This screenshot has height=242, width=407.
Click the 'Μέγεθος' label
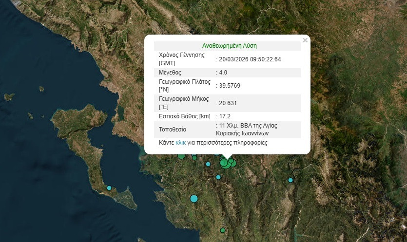tap(170, 73)
